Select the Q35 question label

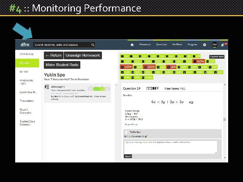click(199, 72)
